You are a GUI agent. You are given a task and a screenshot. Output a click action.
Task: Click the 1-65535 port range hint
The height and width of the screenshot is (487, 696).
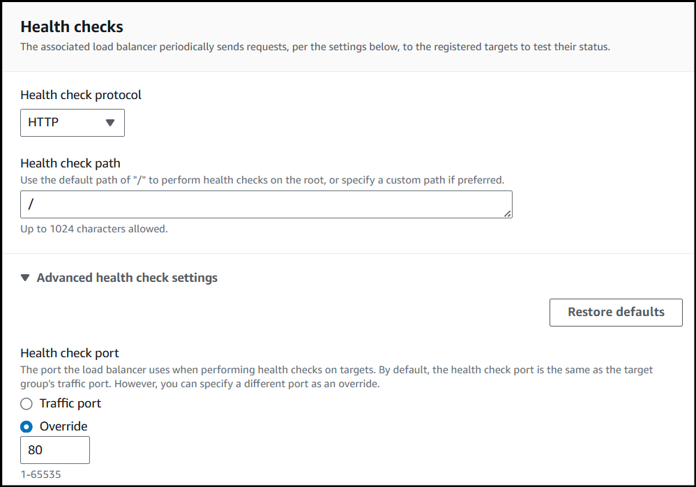point(41,474)
